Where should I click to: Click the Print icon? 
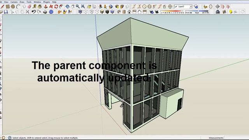[x=45, y=12]
